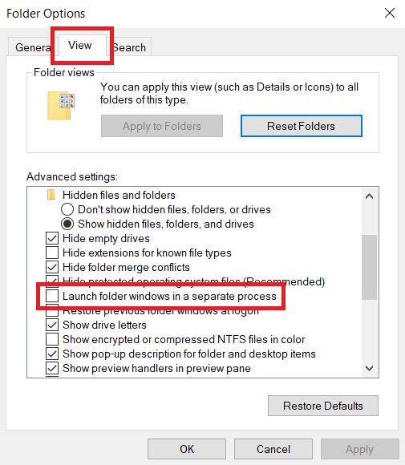Screen dimensions: 405x465
Task: Enable Hide extensions for known file types
Action: click(x=52, y=253)
